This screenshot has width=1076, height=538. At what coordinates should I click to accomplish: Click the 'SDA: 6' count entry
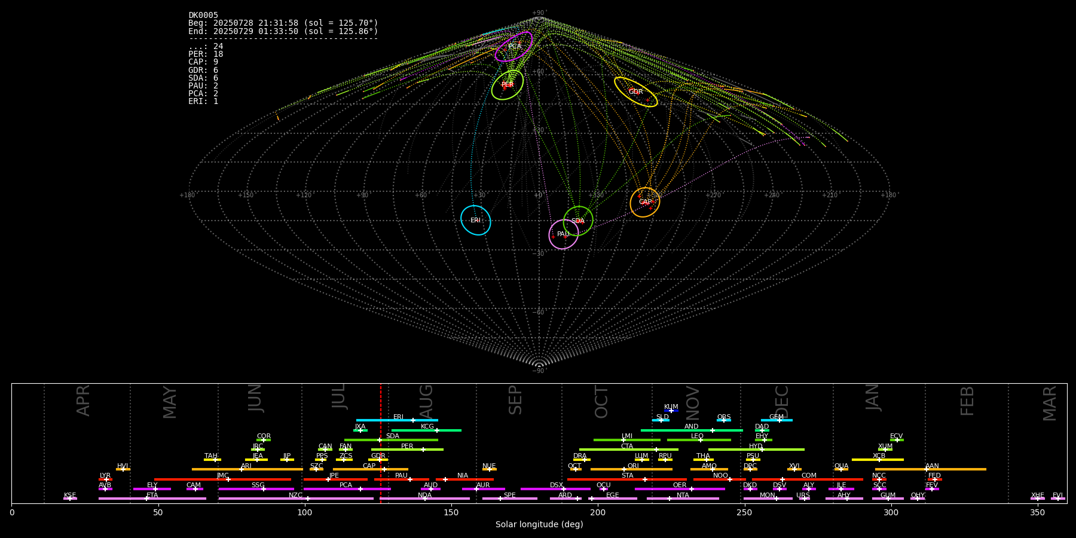[x=203, y=78]
